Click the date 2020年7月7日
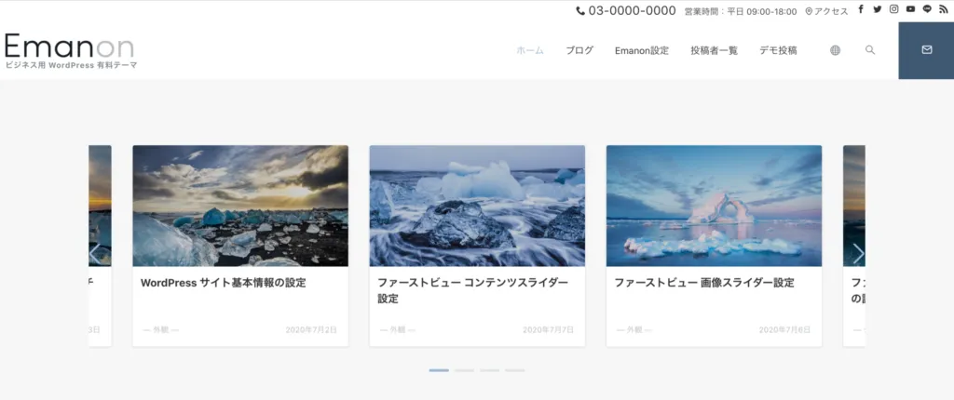The height and width of the screenshot is (400, 954). click(x=548, y=329)
